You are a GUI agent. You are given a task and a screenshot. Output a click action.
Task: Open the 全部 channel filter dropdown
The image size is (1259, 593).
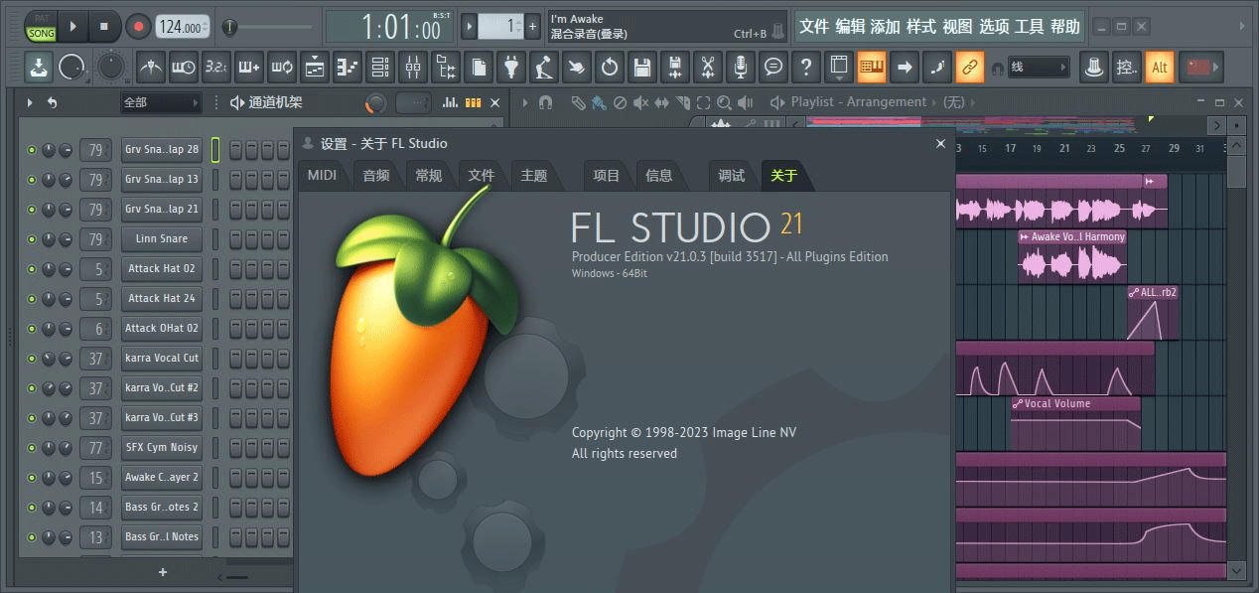[x=162, y=102]
